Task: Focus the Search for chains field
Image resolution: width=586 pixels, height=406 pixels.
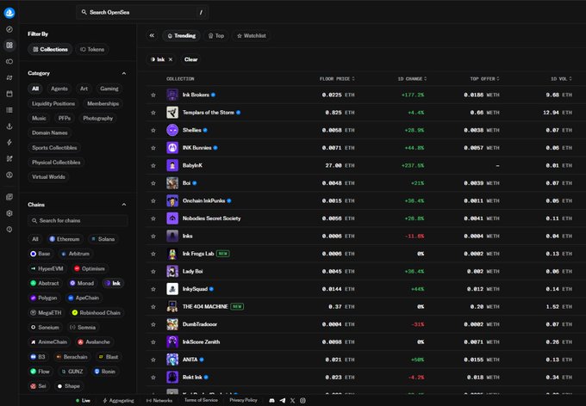Action: point(78,220)
